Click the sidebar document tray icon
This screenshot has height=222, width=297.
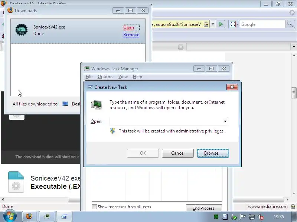[225, 217]
